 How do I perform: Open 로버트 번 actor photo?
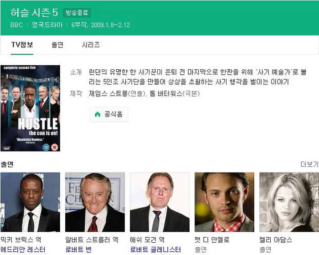(x=95, y=202)
